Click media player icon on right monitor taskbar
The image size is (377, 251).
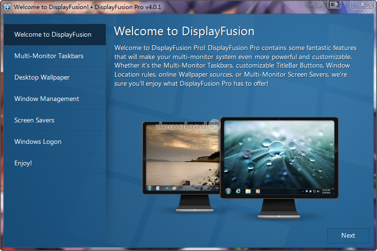point(258,191)
